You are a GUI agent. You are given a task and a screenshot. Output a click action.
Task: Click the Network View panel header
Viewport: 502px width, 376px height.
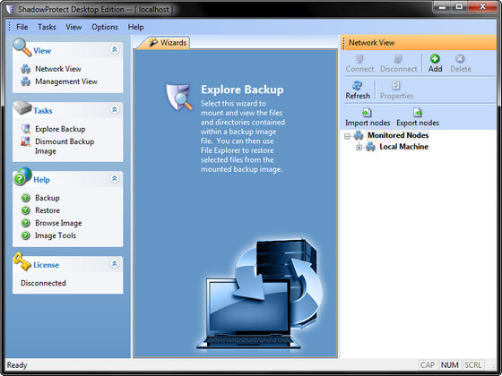(419, 43)
